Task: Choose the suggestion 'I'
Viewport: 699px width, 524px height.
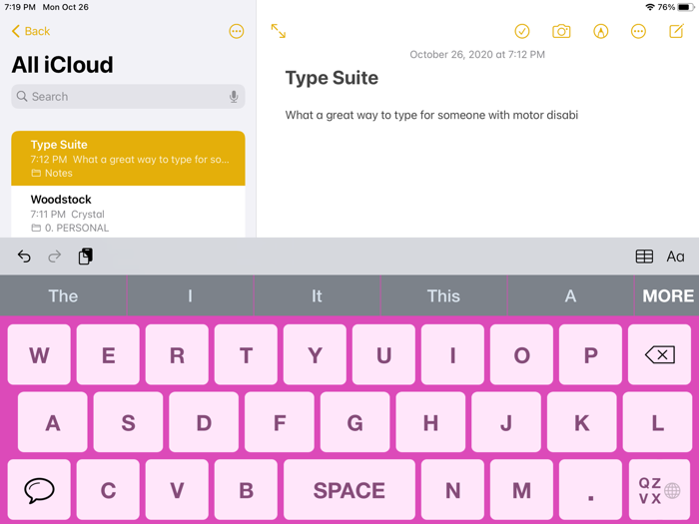Action: coord(191,295)
